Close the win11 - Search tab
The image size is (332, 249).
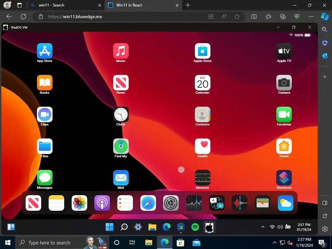click(100, 5)
